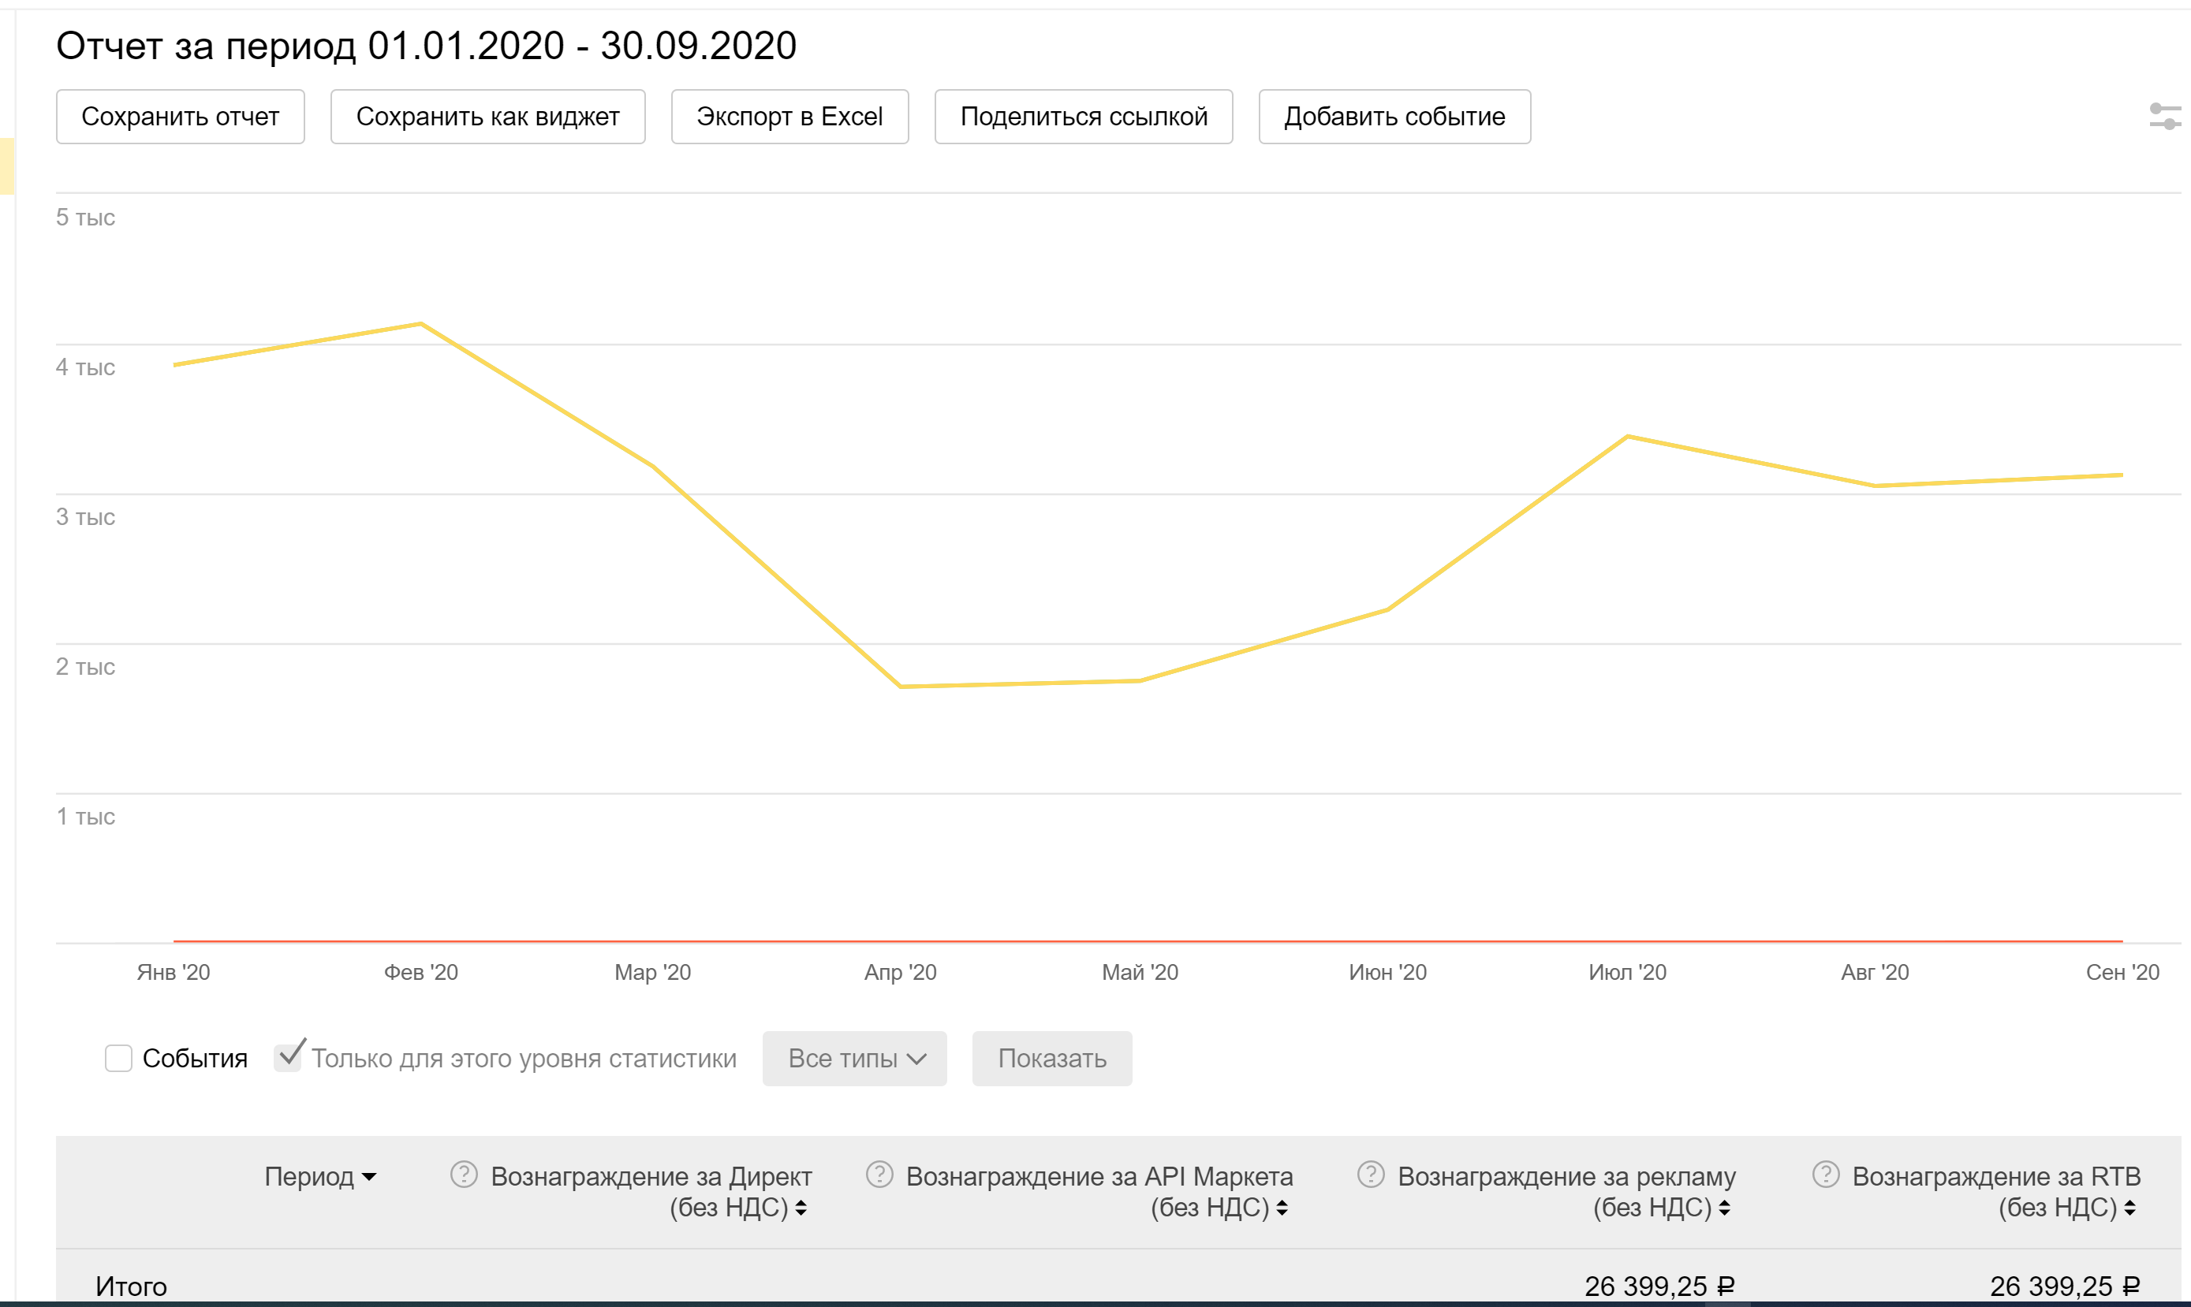2191x1307 pixels.
Task: Sort by Вознаграждение за RTB arrows
Action: tap(2129, 1208)
